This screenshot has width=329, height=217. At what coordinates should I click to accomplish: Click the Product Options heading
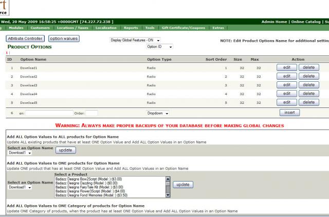(x=30, y=47)
